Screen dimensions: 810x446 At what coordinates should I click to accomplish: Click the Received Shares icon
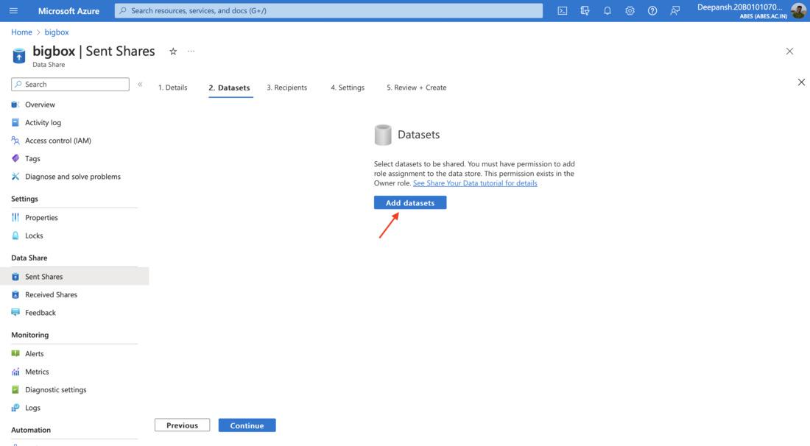15,294
